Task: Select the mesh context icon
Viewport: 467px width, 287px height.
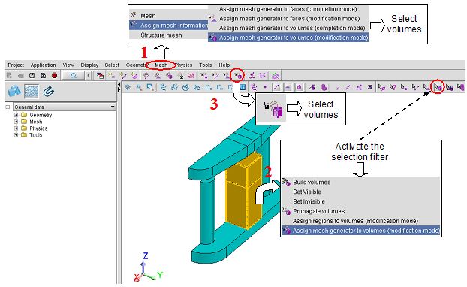Action: 32,91
